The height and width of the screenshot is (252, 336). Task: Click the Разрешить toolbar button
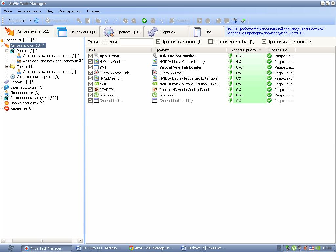click(57, 21)
